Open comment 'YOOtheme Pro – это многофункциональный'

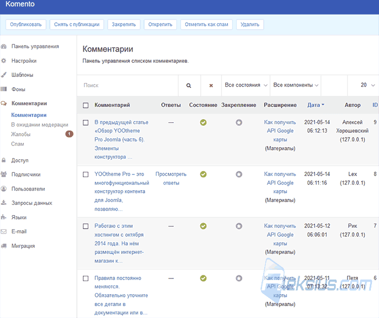pyautogui.click(x=122, y=192)
